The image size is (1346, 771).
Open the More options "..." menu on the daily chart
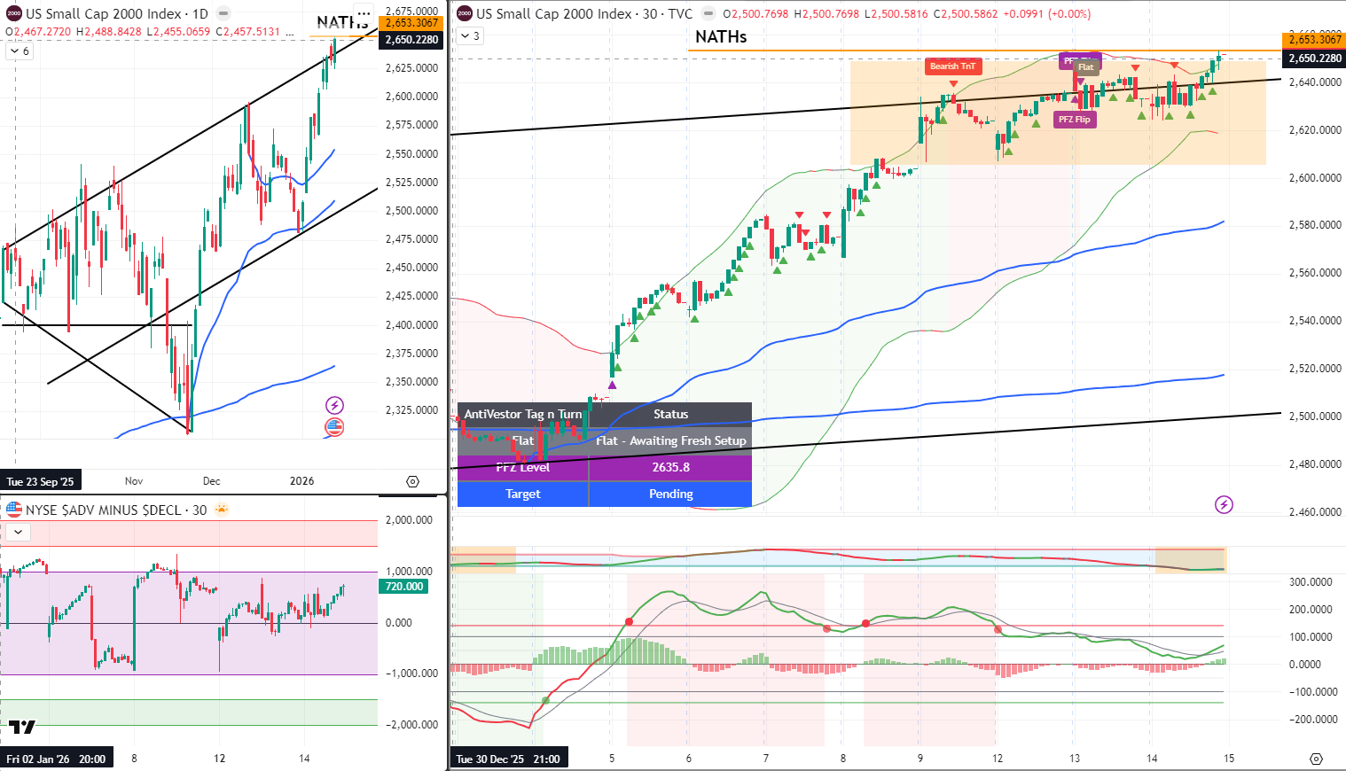(x=364, y=12)
